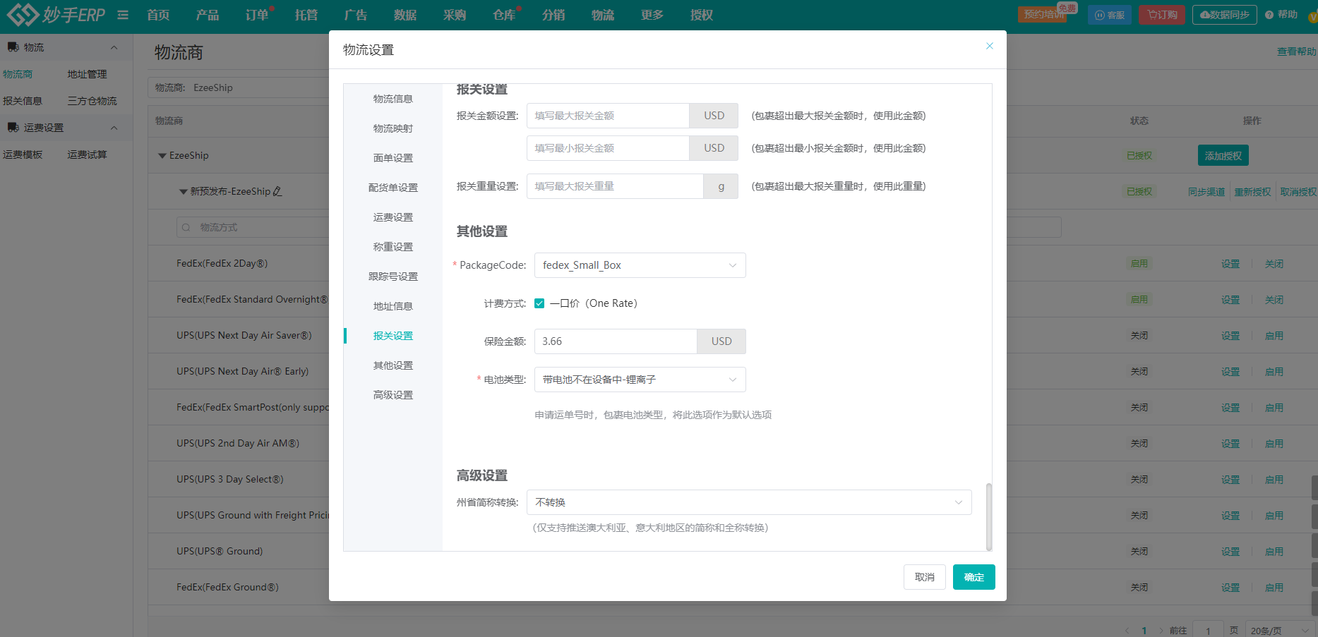Screen dimensions: 1318x637
Task: Open 运费模板 in the sidebar
Action: coord(23,154)
